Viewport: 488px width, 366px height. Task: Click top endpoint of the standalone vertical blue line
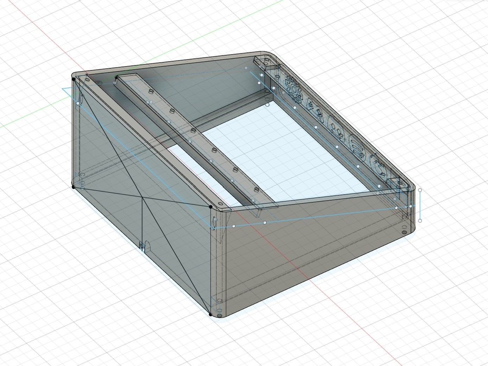[x=420, y=190]
